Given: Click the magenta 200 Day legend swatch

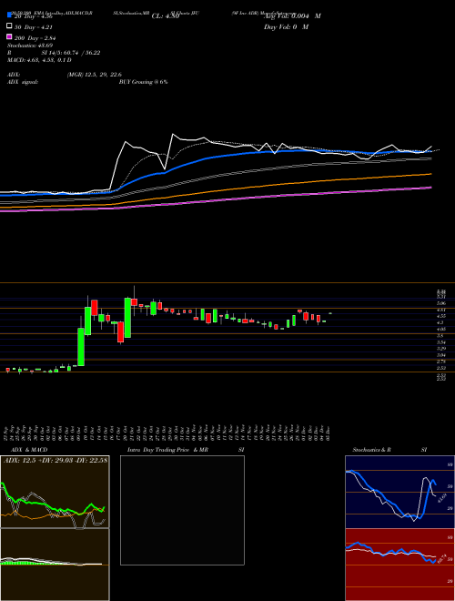Looking at the screenshot, I should click(x=9, y=36).
